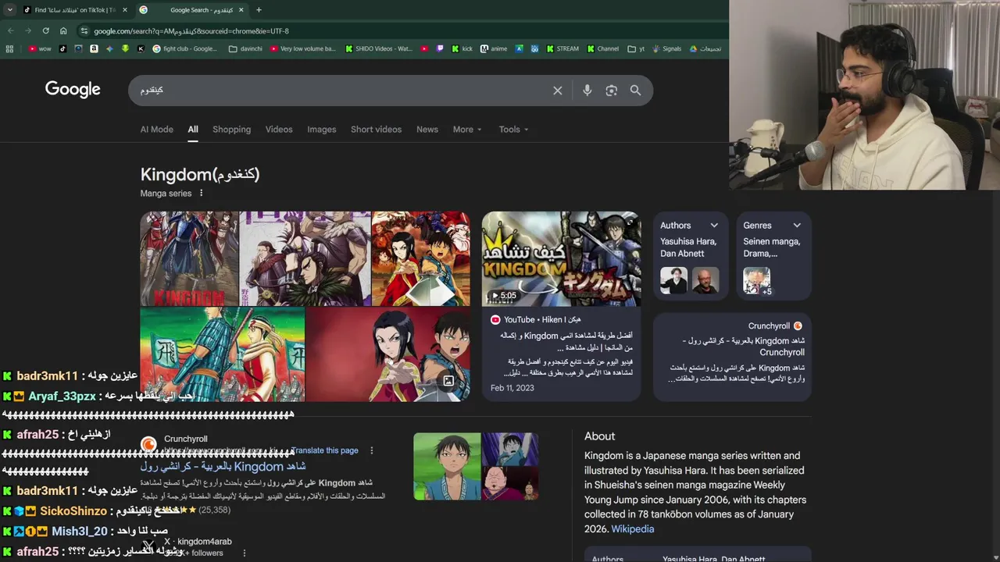The height and width of the screenshot is (562, 1000).
Task: Switch to the 'Videos' tab
Action: click(279, 130)
